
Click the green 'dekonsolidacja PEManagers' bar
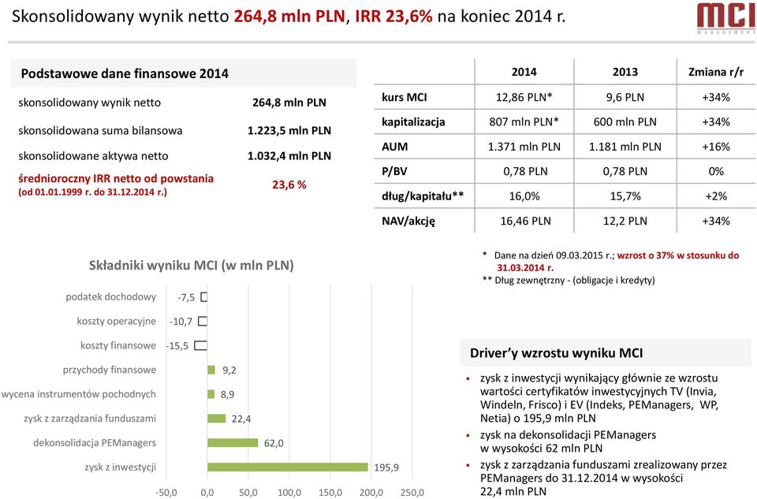233,443
